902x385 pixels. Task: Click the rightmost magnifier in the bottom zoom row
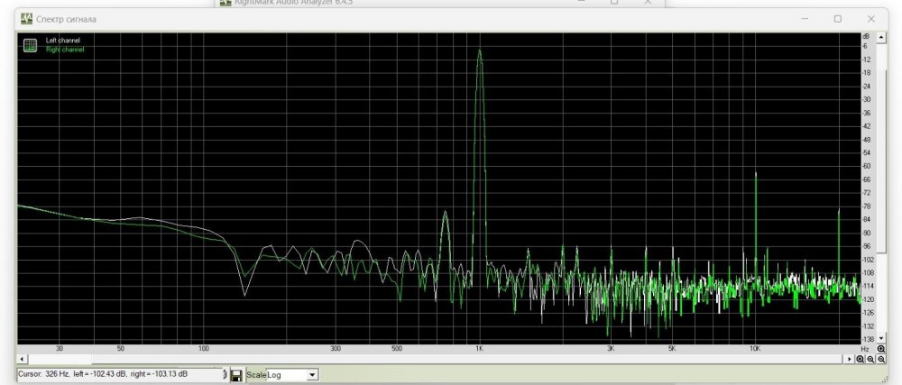[881, 359]
